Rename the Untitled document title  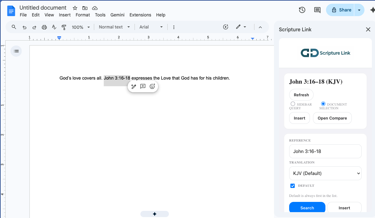(43, 8)
